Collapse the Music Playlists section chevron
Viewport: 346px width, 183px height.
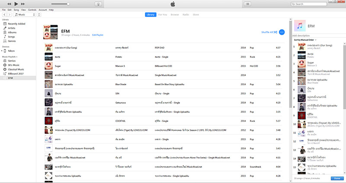point(17,57)
